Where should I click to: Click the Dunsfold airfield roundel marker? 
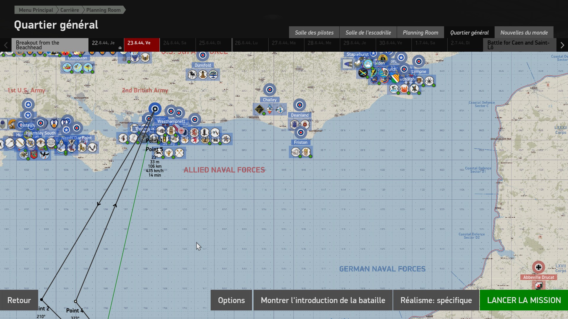203,55
